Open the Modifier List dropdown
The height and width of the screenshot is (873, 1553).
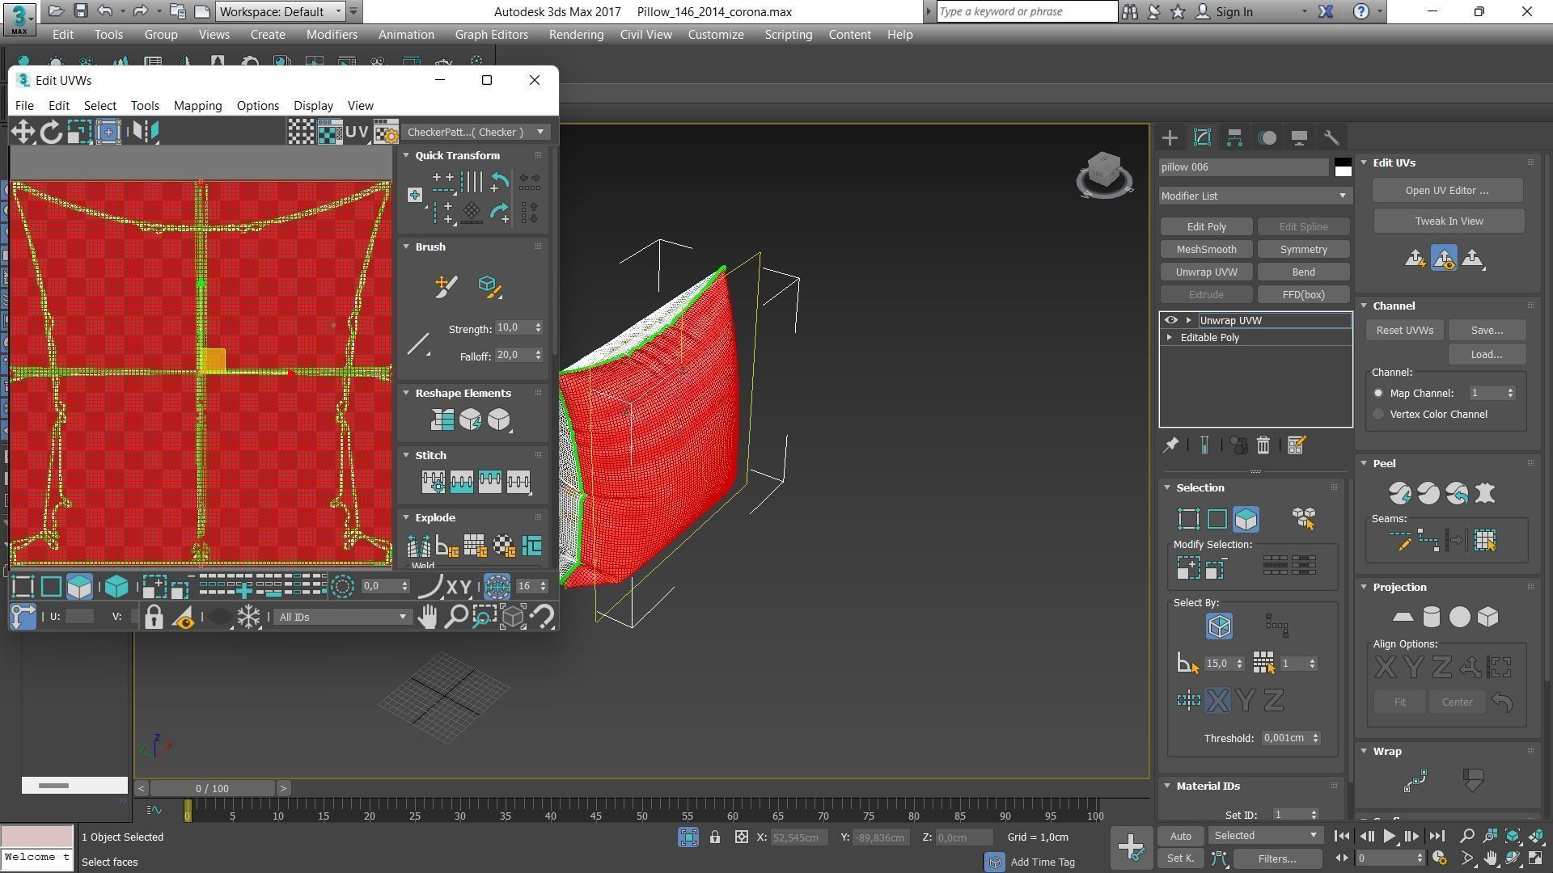tap(1255, 196)
